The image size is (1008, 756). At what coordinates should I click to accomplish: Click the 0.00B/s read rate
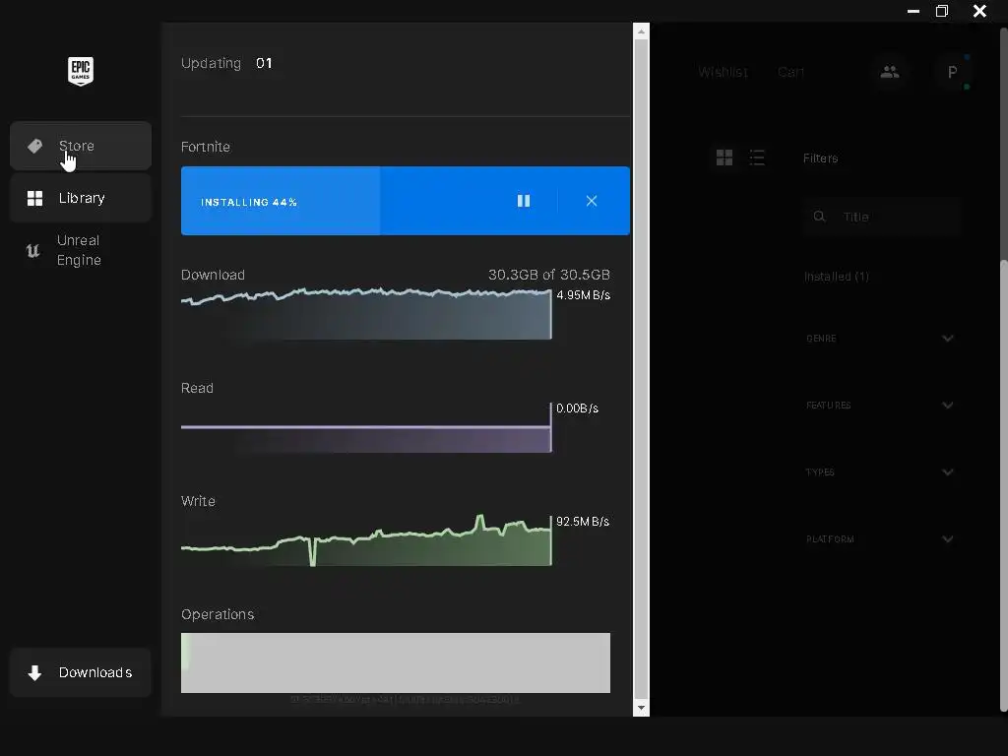(x=577, y=409)
